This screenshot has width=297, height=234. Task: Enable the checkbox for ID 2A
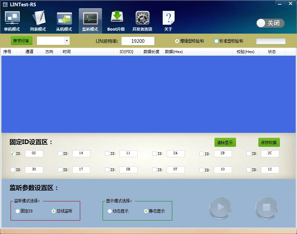point(154,154)
